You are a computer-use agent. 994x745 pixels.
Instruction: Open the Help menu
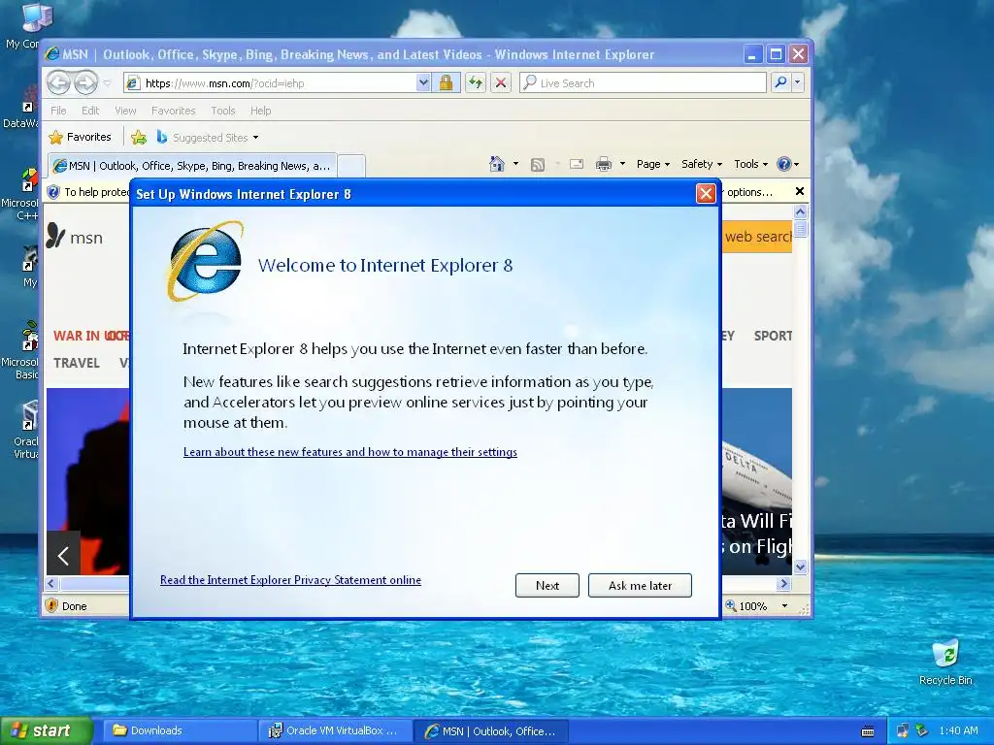click(x=260, y=111)
